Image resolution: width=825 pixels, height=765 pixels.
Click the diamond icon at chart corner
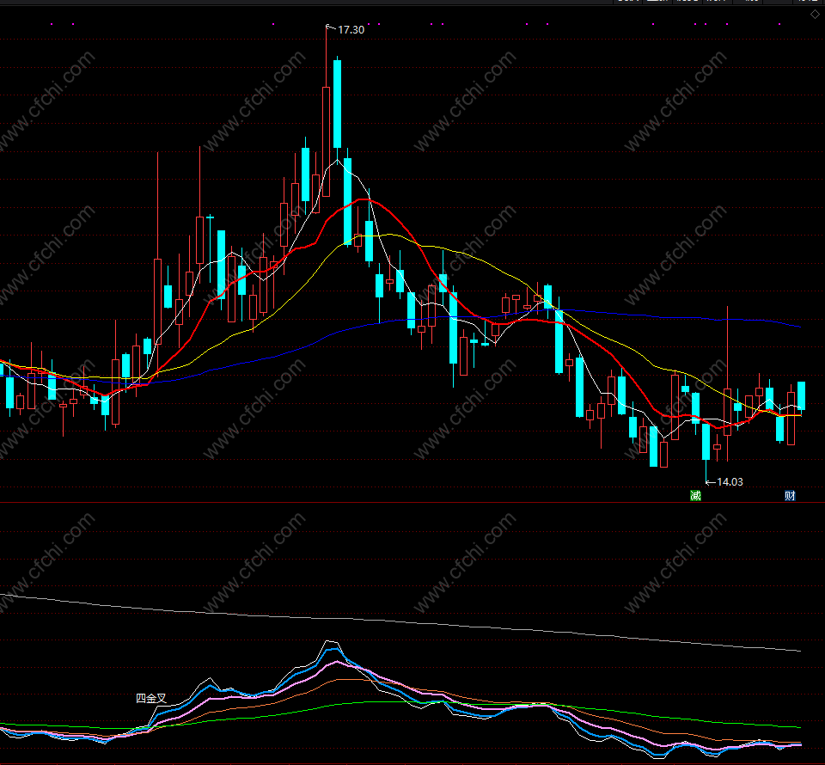point(815,15)
